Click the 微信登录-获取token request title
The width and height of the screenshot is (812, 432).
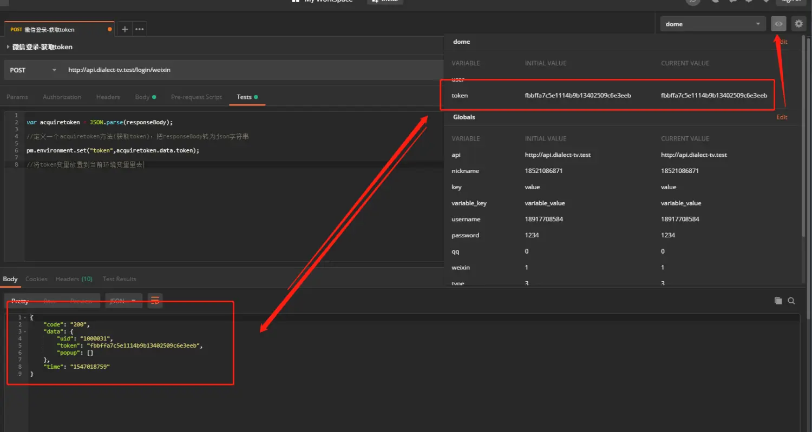coord(42,47)
